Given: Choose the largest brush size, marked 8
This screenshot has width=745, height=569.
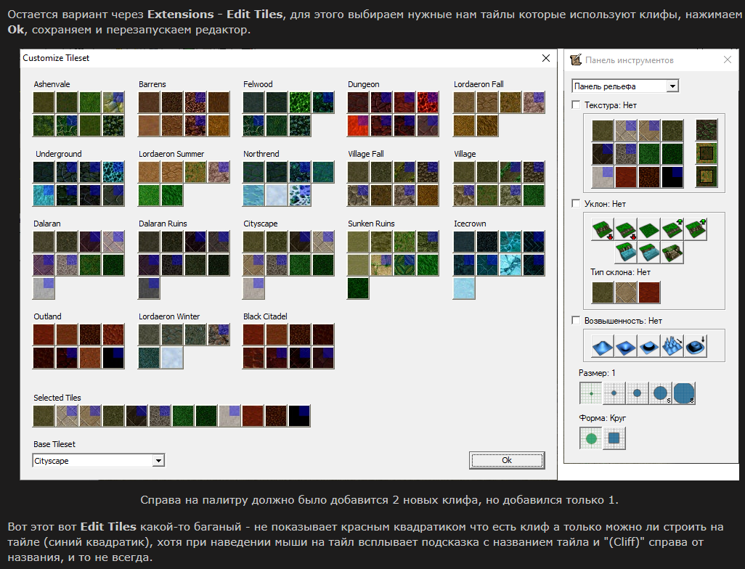Looking at the screenshot, I should tap(684, 393).
